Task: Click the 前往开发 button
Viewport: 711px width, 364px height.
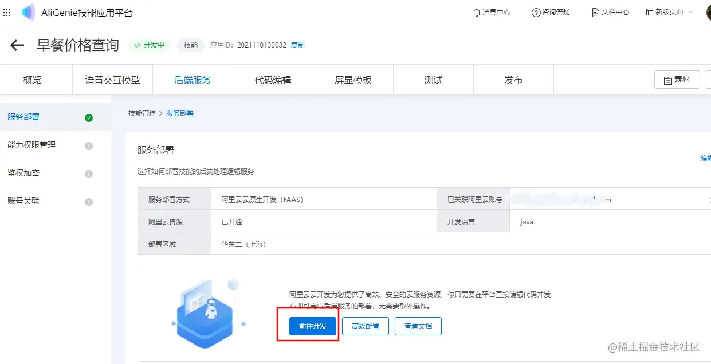Action: click(313, 326)
